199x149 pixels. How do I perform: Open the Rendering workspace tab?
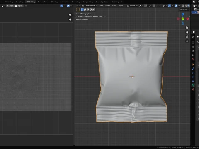(75, 2)
